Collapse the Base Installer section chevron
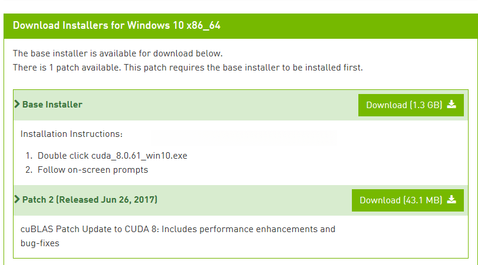This screenshot has height=265, width=478. point(17,105)
